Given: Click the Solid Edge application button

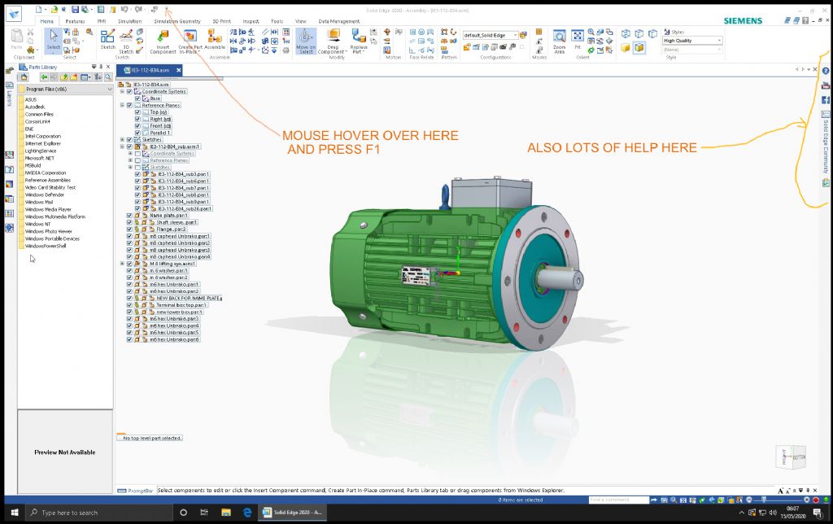Looking at the screenshot, I should coord(14,15).
